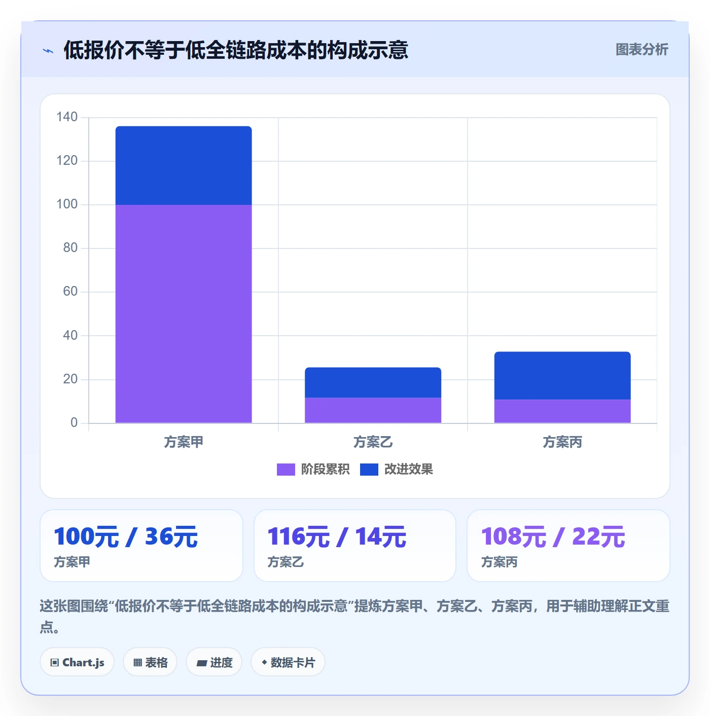Click the purple segment of 方案丙 bar
The width and height of the screenshot is (710, 716).
click(x=562, y=411)
